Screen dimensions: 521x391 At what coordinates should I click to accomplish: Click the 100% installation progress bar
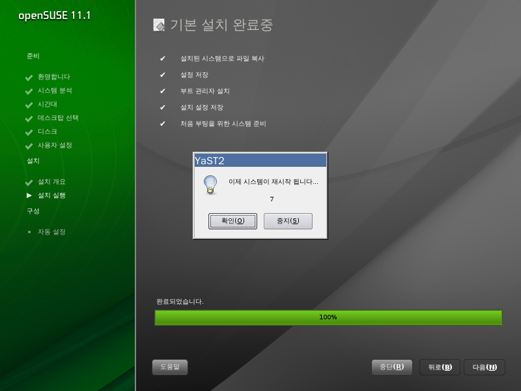click(328, 317)
